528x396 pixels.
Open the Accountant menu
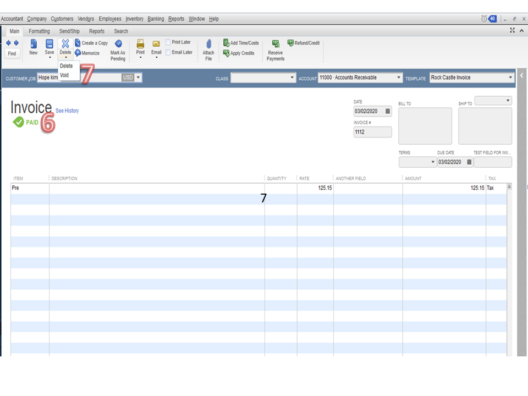[12, 19]
